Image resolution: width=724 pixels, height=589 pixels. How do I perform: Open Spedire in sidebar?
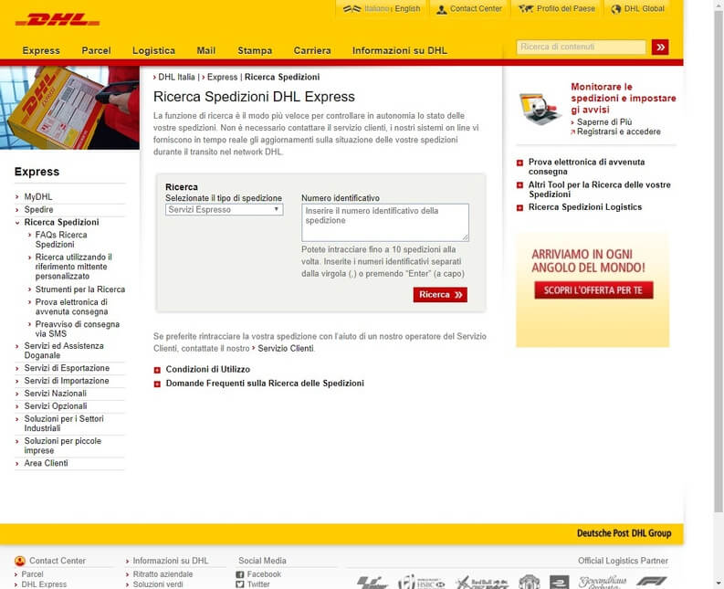tap(38, 210)
